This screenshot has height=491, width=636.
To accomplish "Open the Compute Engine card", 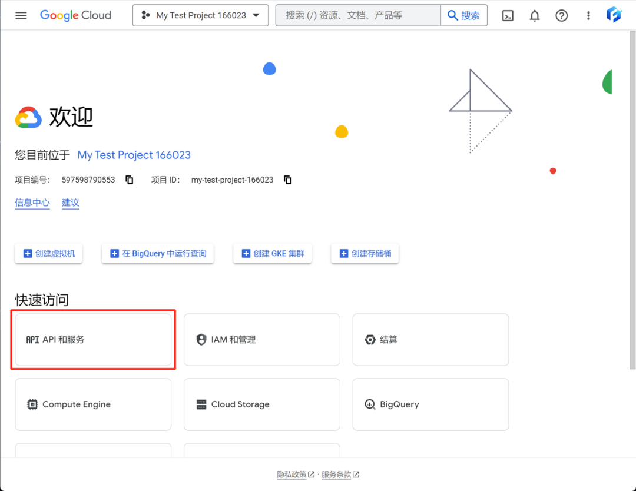I will (93, 404).
